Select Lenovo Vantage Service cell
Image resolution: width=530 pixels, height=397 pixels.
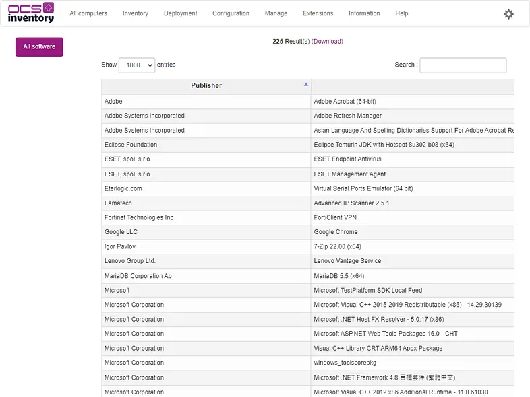413,261
